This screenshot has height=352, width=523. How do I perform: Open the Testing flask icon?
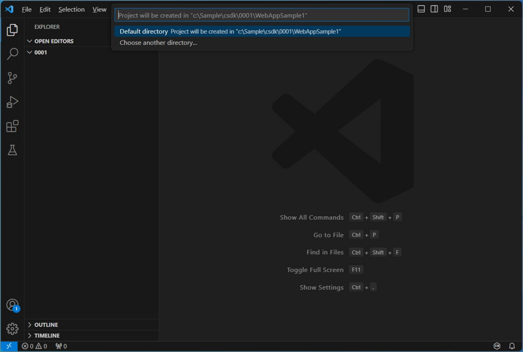(x=12, y=150)
